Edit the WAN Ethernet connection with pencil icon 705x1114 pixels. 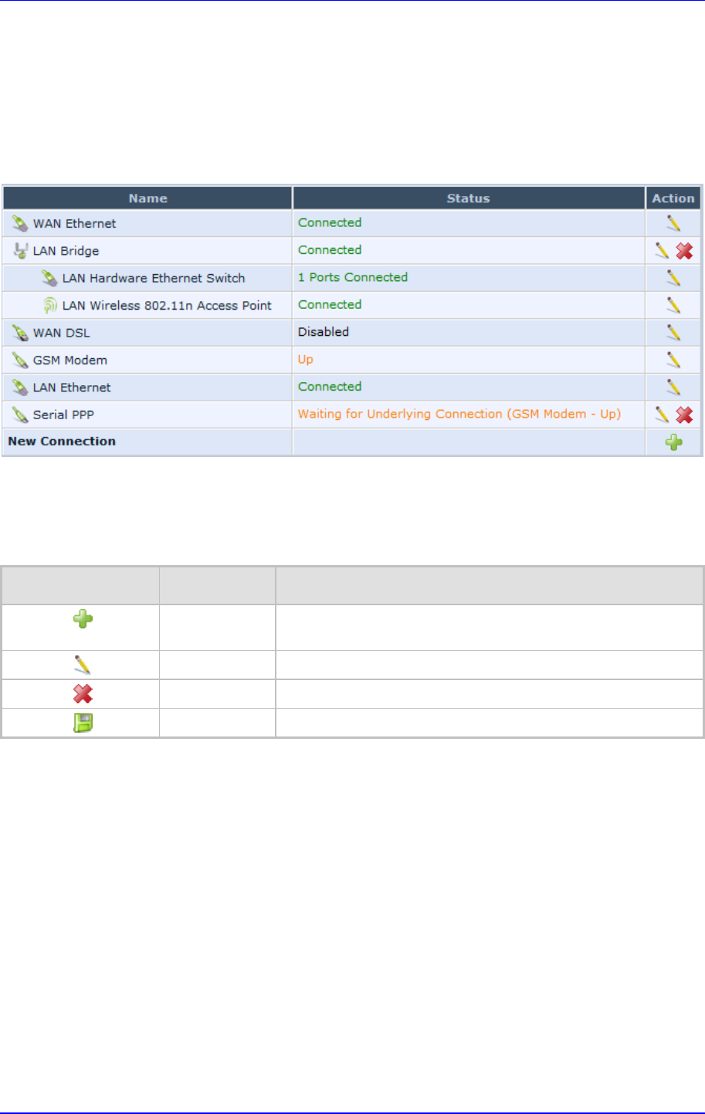[x=673, y=223]
